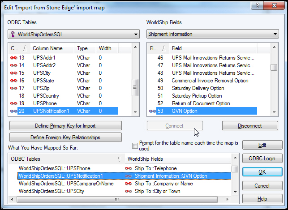Click left arrow of mapped list horizontal scrollbar
Image resolution: width=288 pixels, height=210 pixels.
tap(12, 199)
